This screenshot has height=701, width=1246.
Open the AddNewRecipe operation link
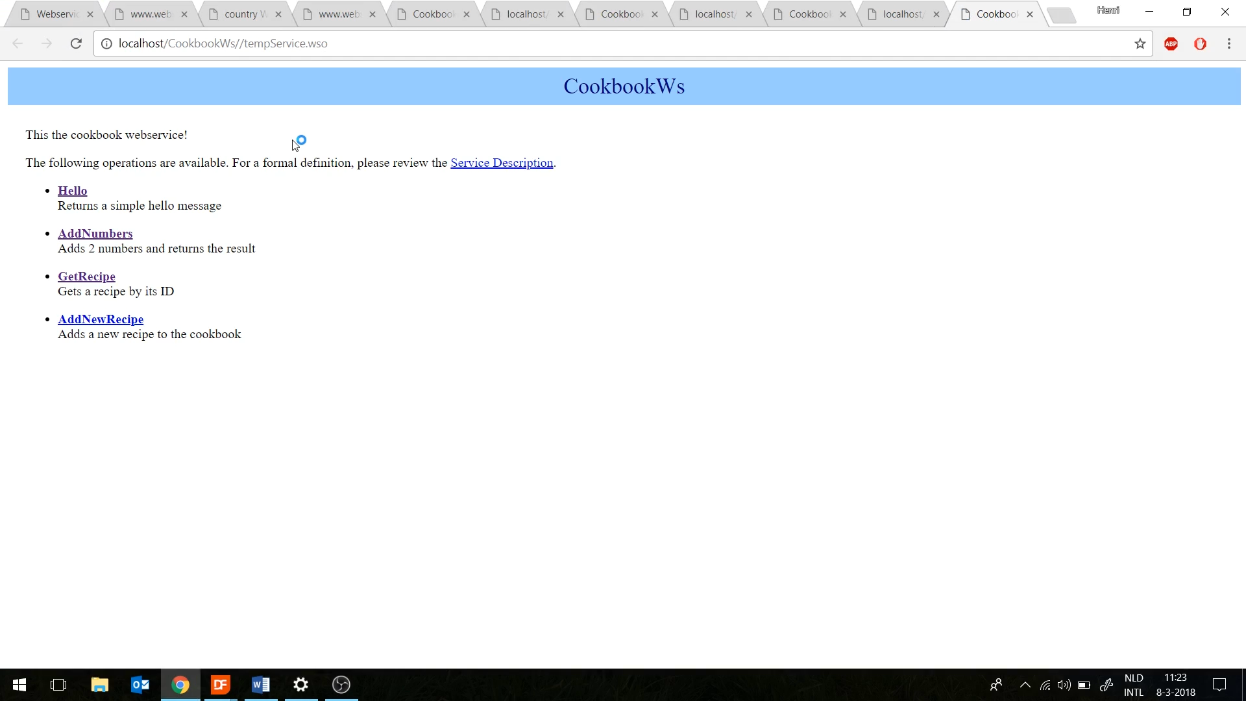tap(101, 319)
